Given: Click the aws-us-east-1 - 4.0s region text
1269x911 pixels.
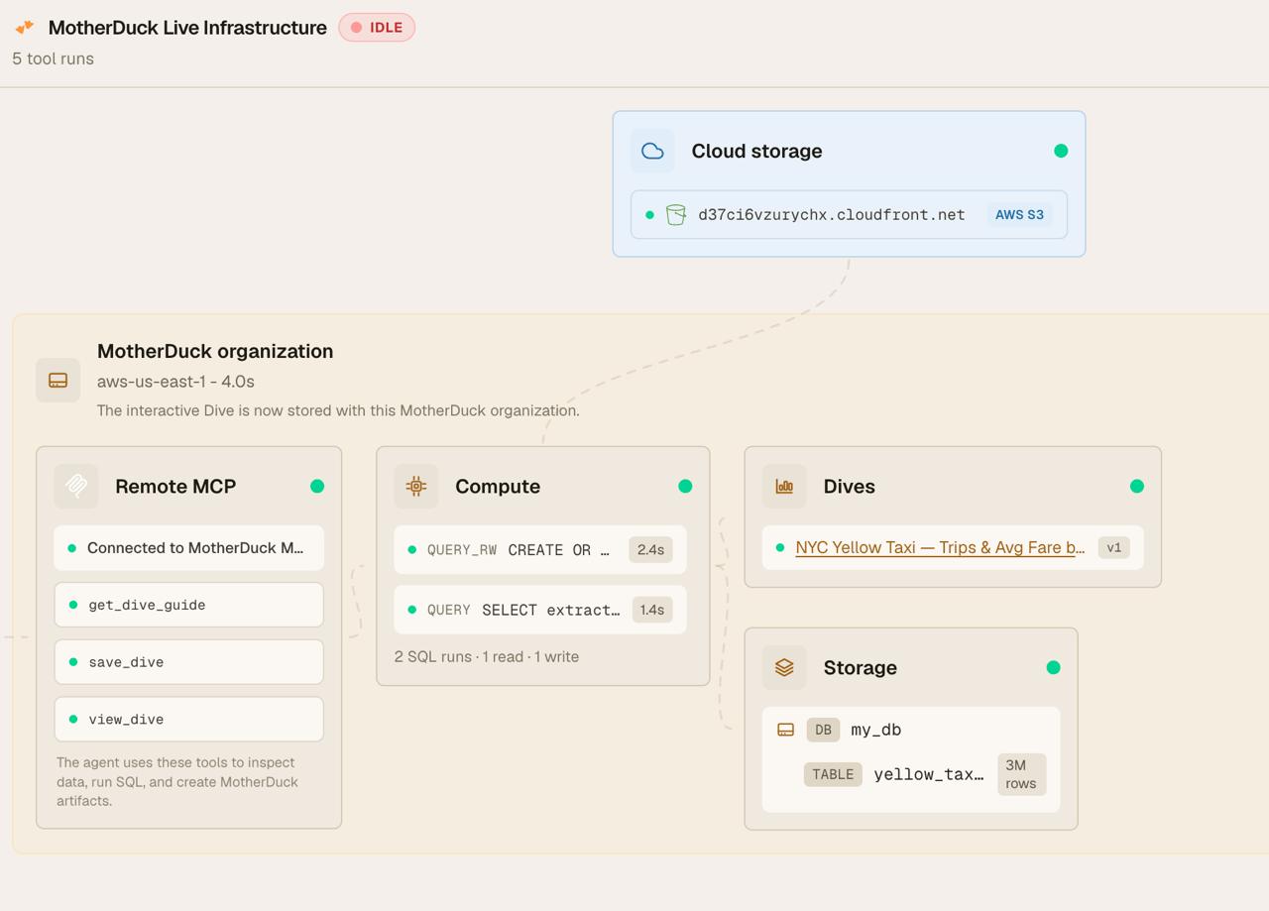Looking at the screenshot, I should pyautogui.click(x=175, y=382).
